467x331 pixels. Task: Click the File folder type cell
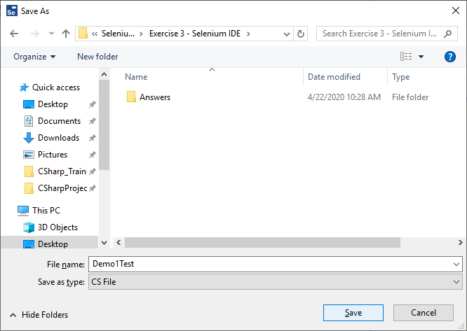click(x=410, y=97)
